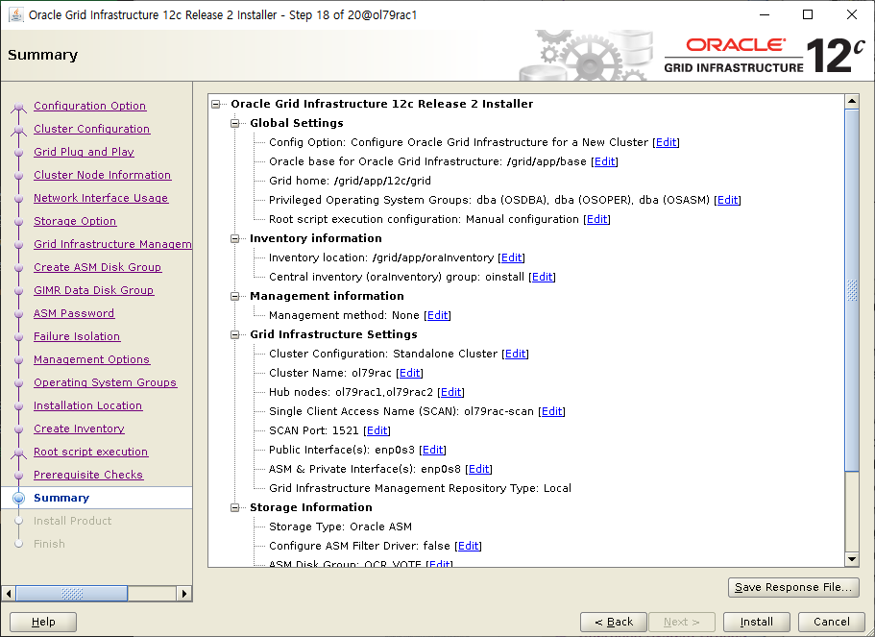Open the Create Inventory step
This screenshot has height=637, width=875.
(79, 429)
